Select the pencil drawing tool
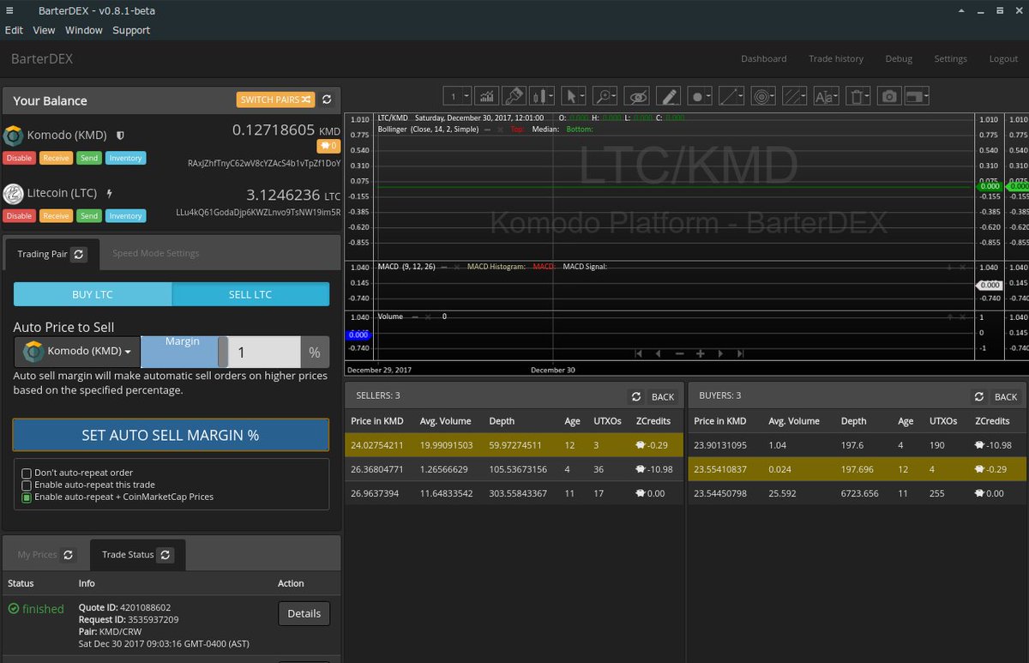 [x=668, y=96]
